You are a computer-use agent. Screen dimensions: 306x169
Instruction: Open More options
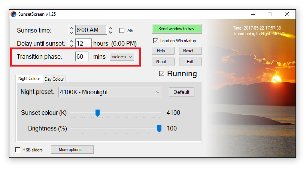point(72,150)
